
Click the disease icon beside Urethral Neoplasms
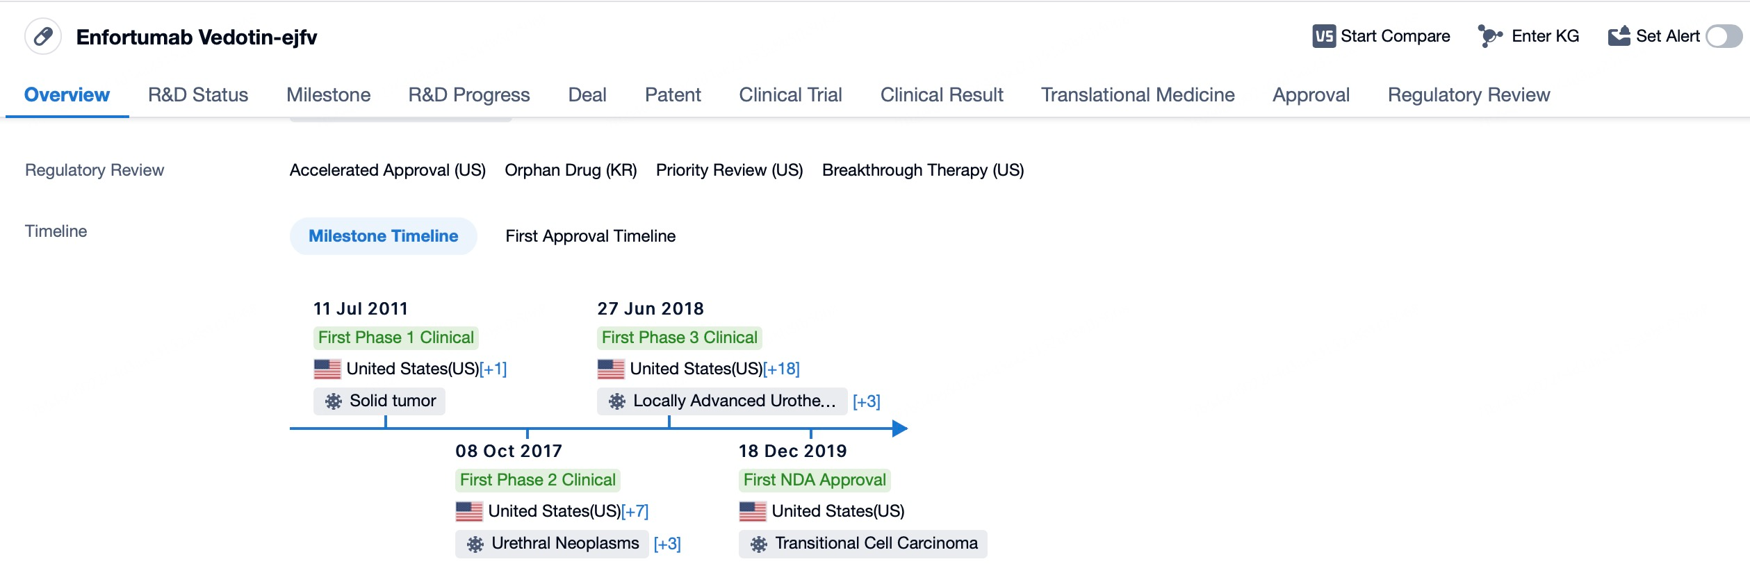[x=475, y=544]
